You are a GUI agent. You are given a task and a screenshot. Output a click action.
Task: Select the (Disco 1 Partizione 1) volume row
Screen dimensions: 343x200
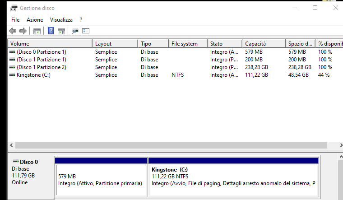point(175,60)
